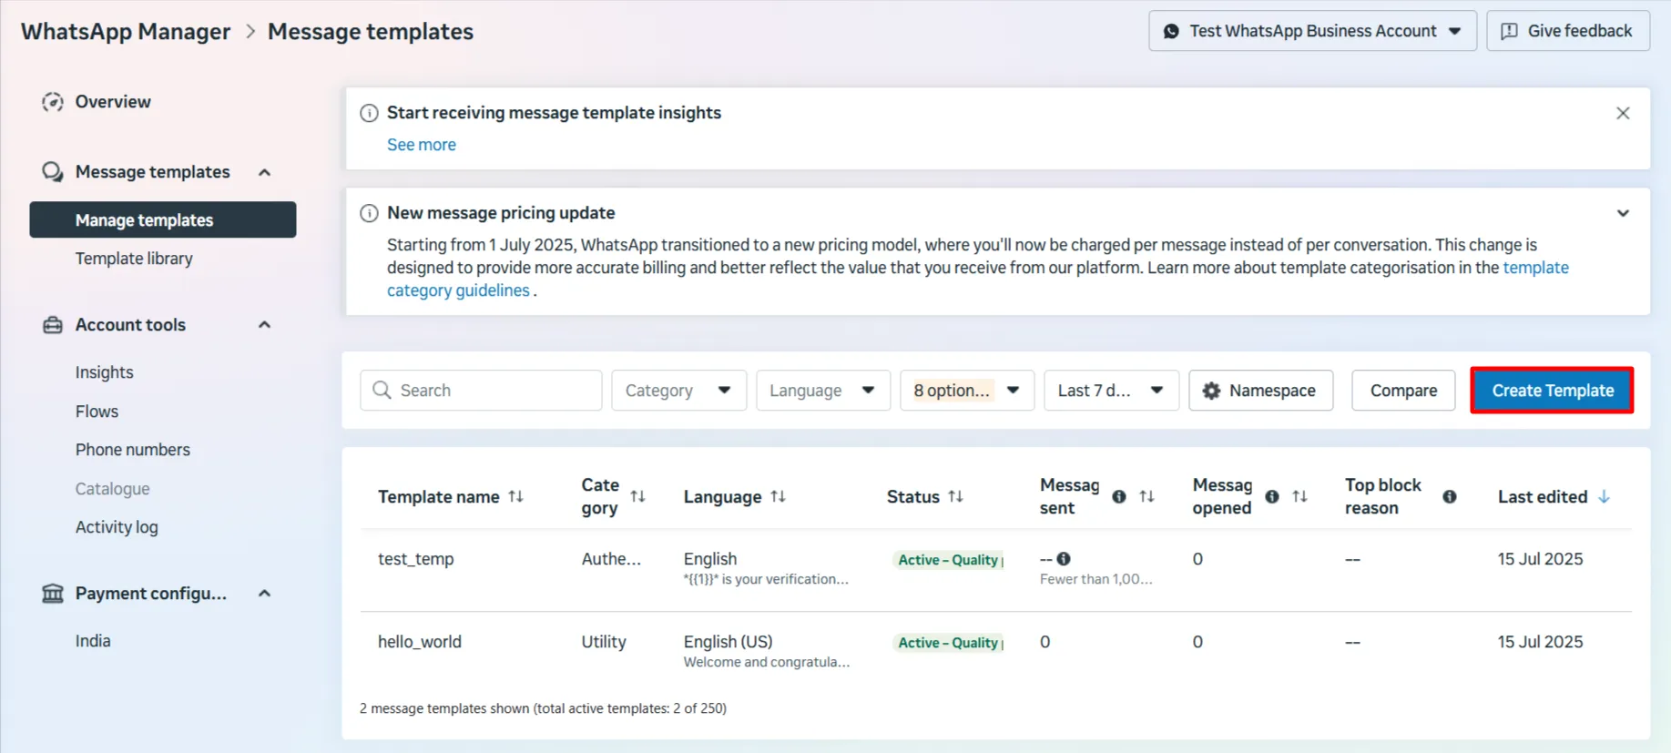Click "Fewer than 1,00..." text
1671x753 pixels.
coord(1096,579)
